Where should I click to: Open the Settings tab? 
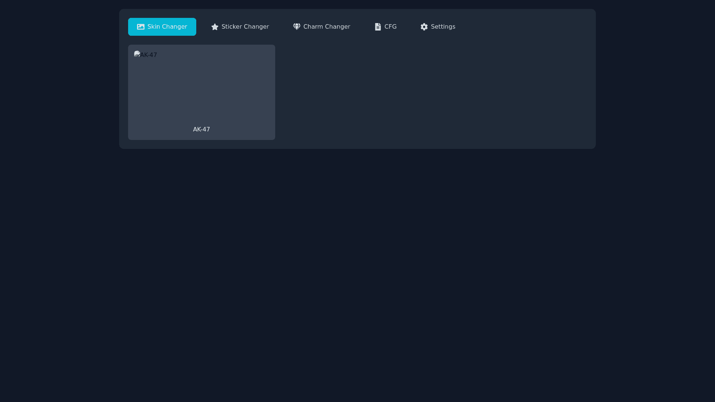coord(438,27)
